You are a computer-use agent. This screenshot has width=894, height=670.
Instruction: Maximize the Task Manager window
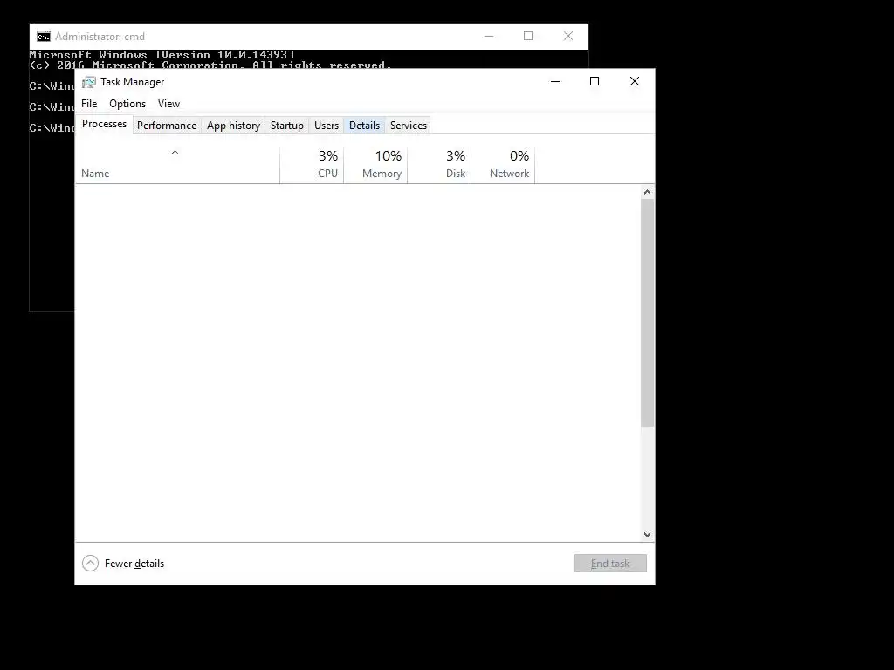click(594, 81)
